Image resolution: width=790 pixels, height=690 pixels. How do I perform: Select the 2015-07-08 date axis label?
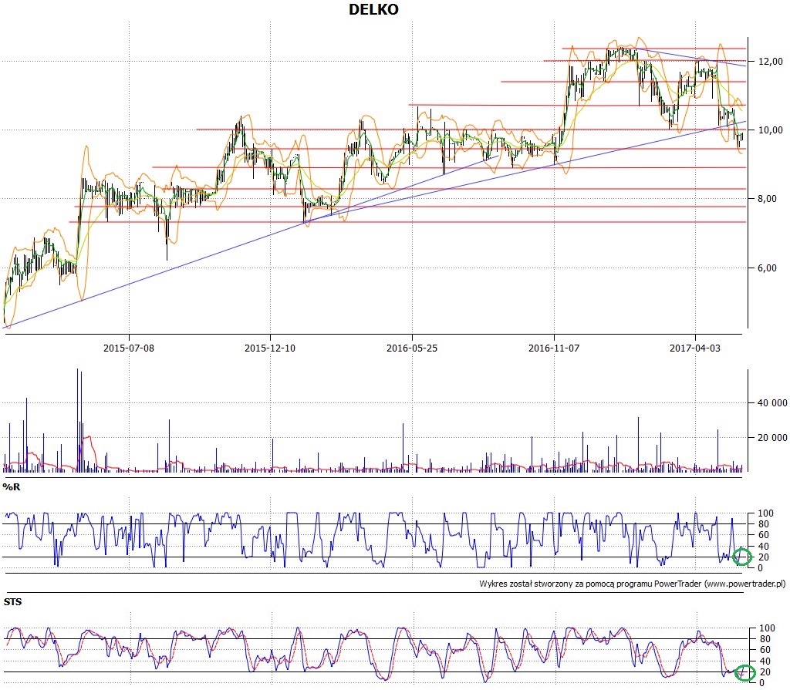pos(129,348)
